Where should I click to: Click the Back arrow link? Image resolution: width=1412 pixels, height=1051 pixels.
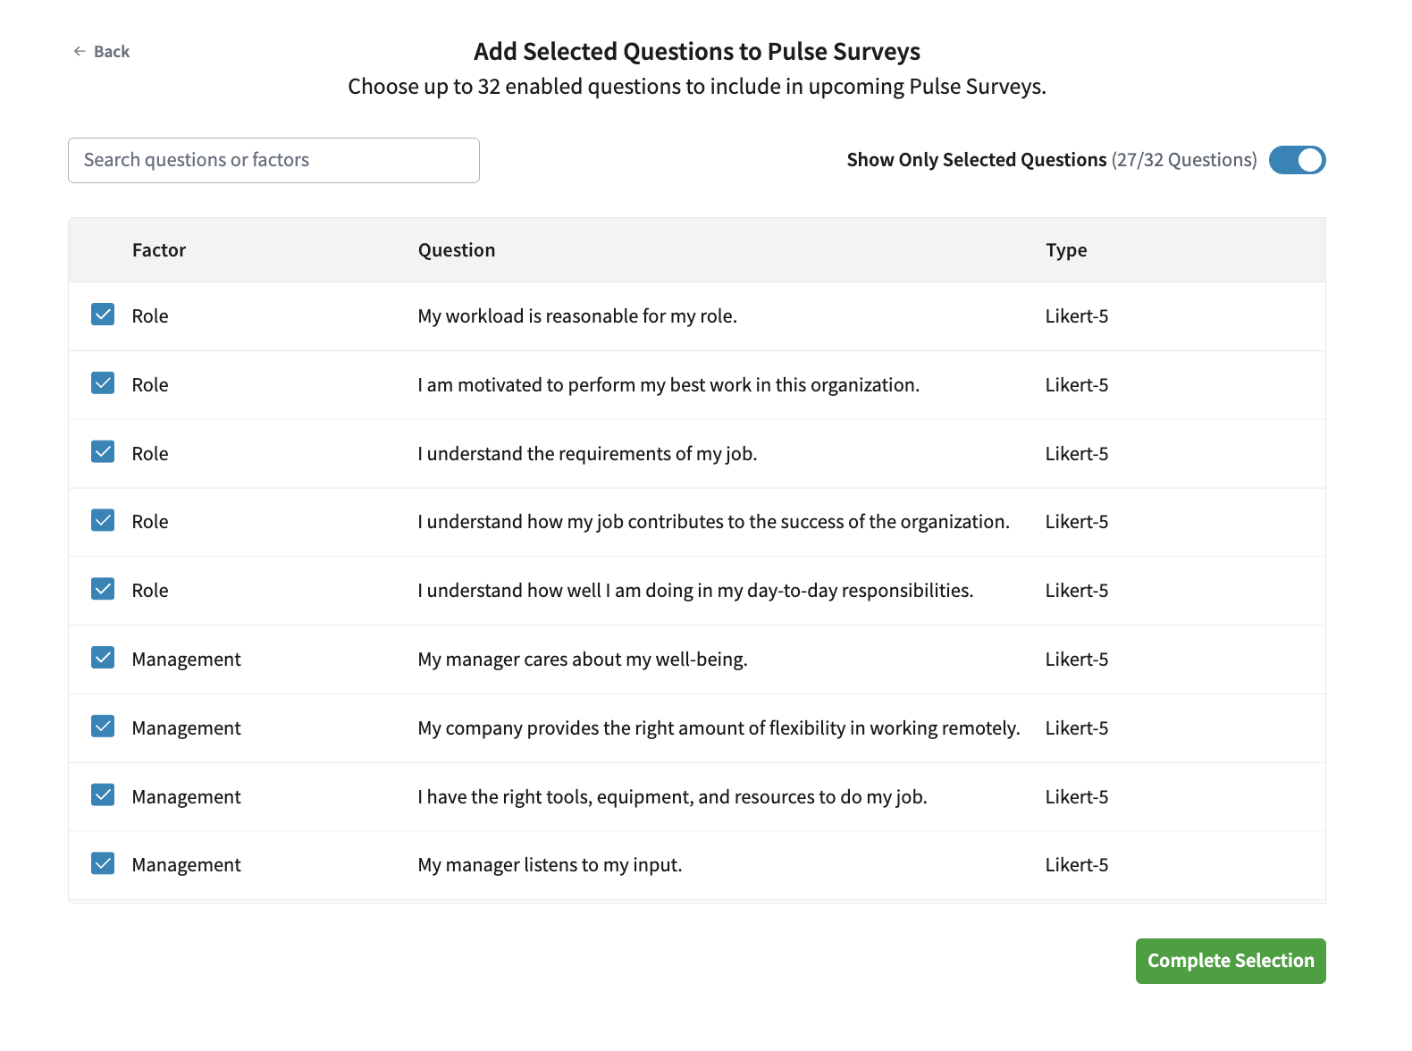pyautogui.click(x=101, y=52)
